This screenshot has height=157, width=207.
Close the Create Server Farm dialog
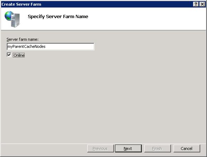[x=202, y=4]
